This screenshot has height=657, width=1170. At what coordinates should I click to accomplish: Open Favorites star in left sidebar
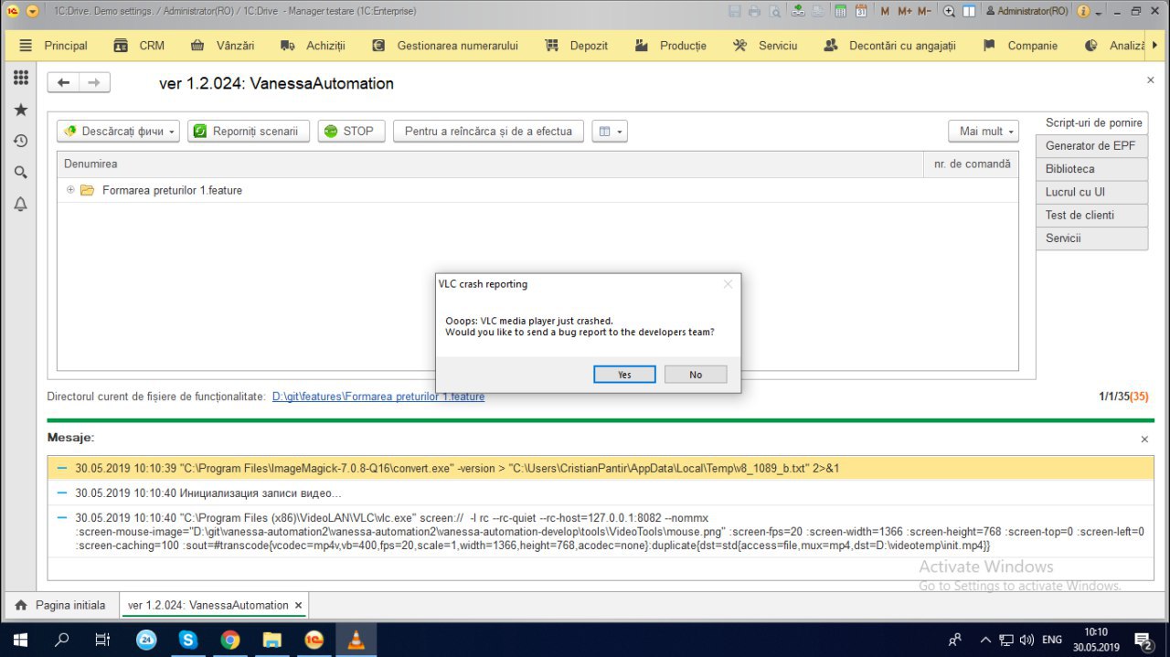20,110
